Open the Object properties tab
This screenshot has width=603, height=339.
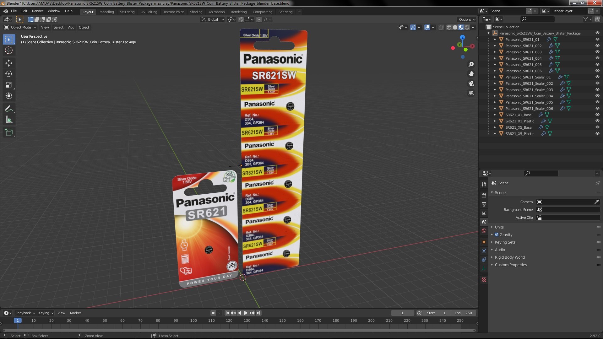point(484,242)
